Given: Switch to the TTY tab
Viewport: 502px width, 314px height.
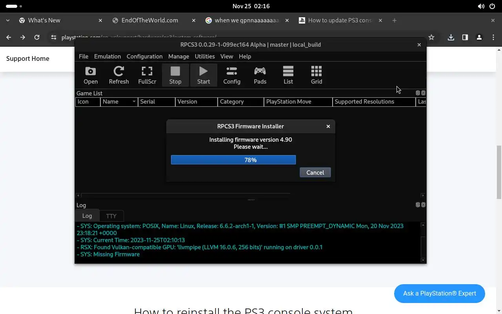Looking at the screenshot, I should point(111,216).
